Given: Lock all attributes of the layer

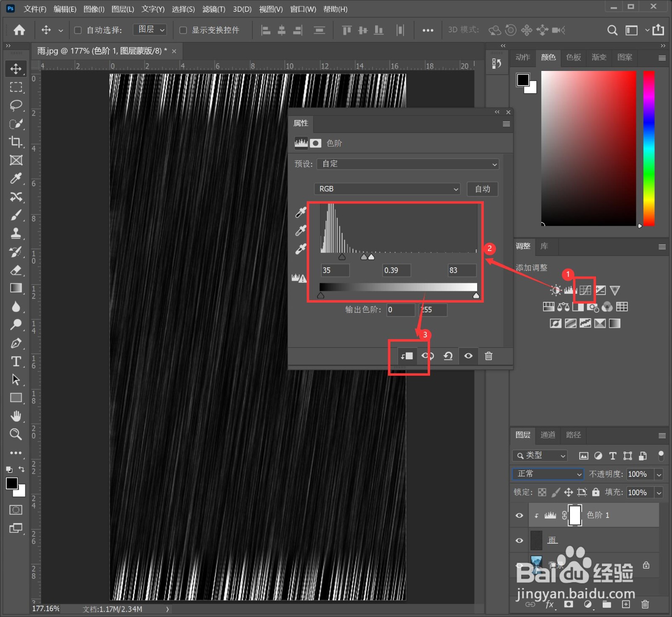Looking at the screenshot, I should pos(596,492).
